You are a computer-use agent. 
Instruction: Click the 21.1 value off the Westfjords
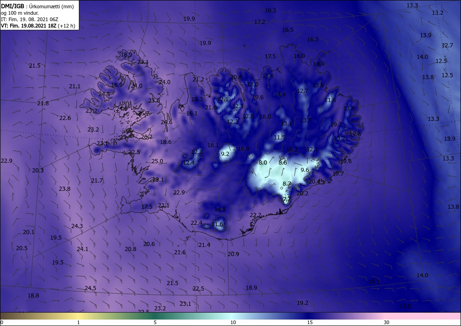(75, 86)
